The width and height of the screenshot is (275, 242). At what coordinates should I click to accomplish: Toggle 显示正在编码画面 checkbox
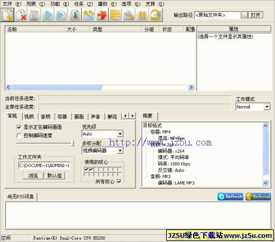[19, 127]
